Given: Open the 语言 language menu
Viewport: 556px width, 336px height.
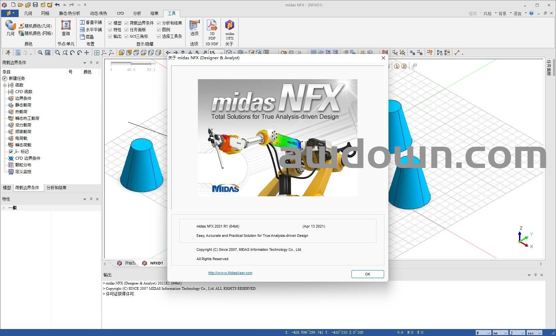Looking at the screenshot, I should pyautogui.click(x=517, y=13).
